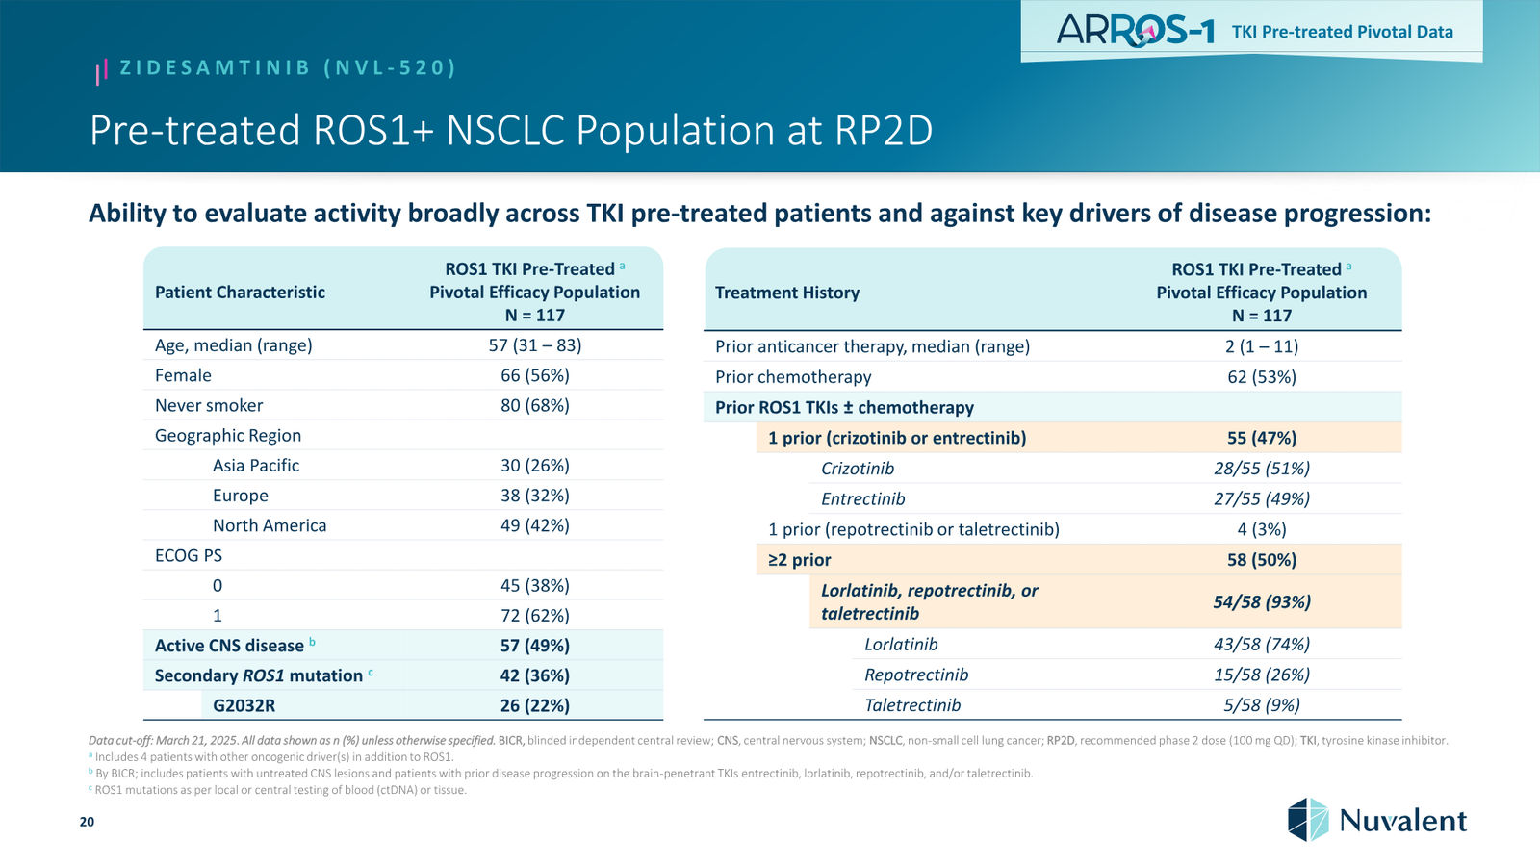
Task: Click the 'Female' row label
Action: click(183, 375)
